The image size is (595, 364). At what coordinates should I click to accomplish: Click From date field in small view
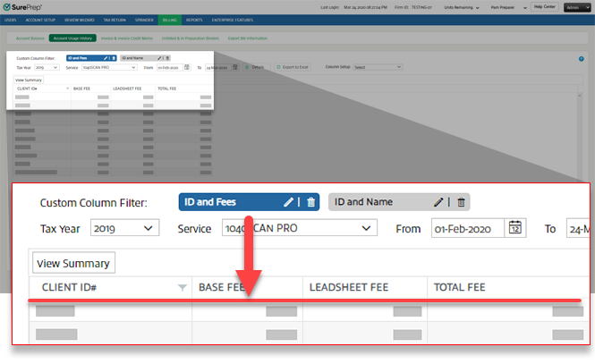point(170,67)
